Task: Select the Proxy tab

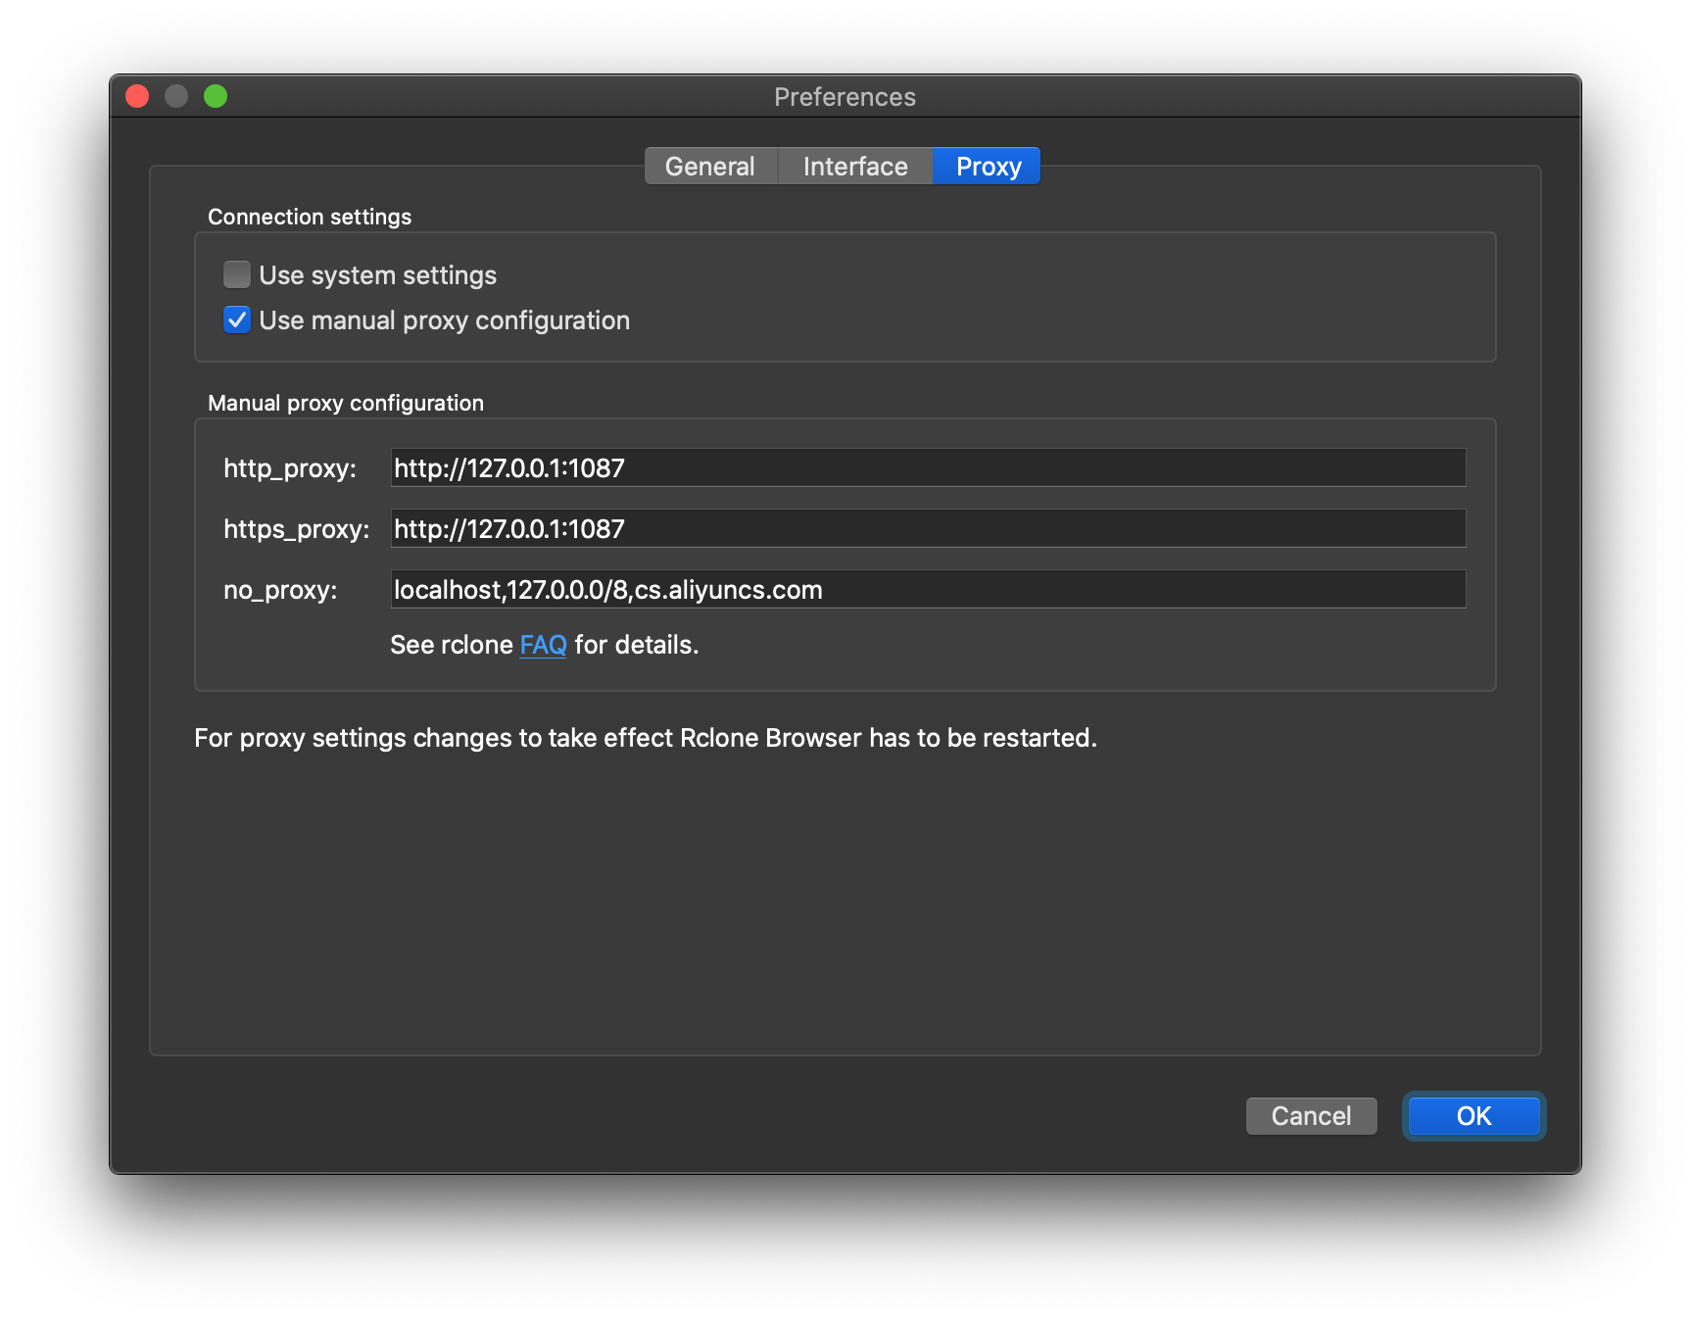Action: (x=988, y=167)
